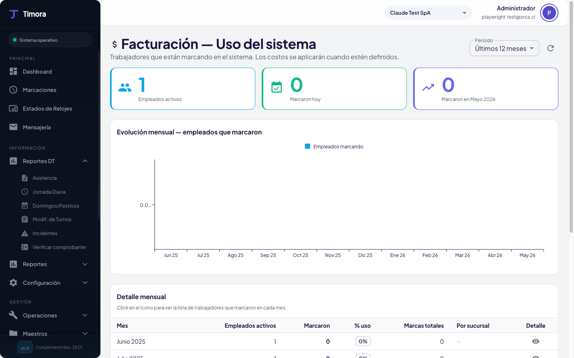Open Mensajería menu item
This screenshot has height=358, width=574.
coord(50,127)
